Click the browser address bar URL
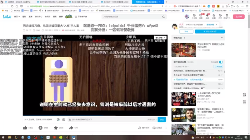The height and width of the screenshot is (140, 250). (97, 6)
